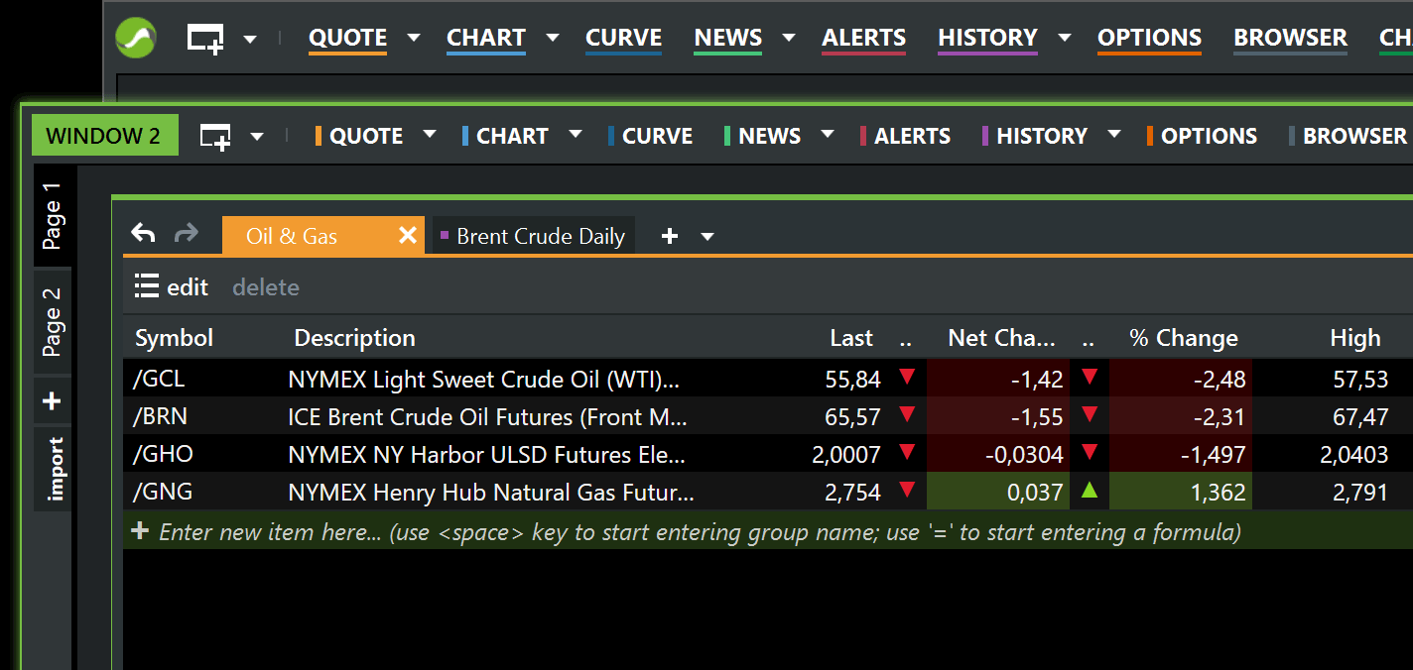Image resolution: width=1413 pixels, height=670 pixels.
Task: Click the edit list icon
Action: (147, 287)
